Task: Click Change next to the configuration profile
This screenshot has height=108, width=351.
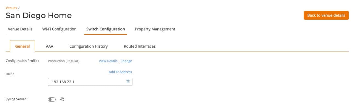Action: tap(126, 61)
